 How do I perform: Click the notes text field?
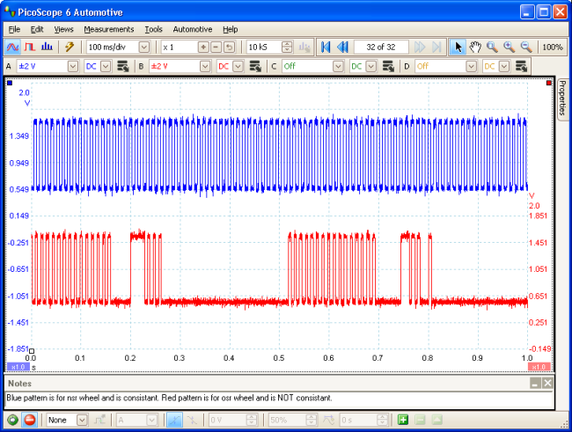pos(264,398)
